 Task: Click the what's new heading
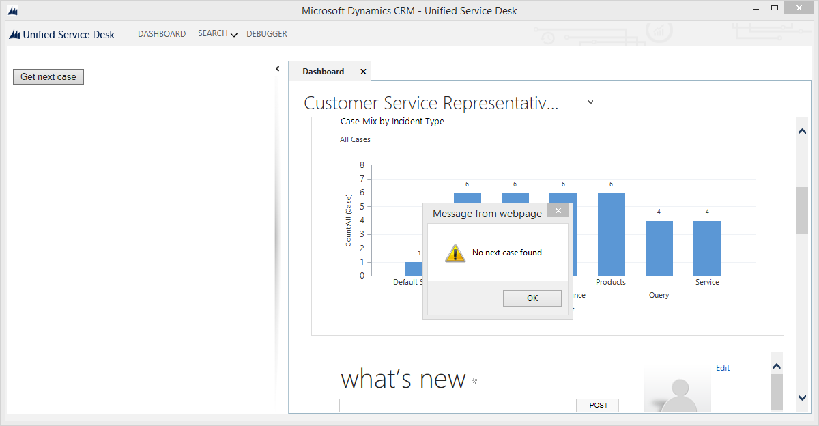point(403,378)
